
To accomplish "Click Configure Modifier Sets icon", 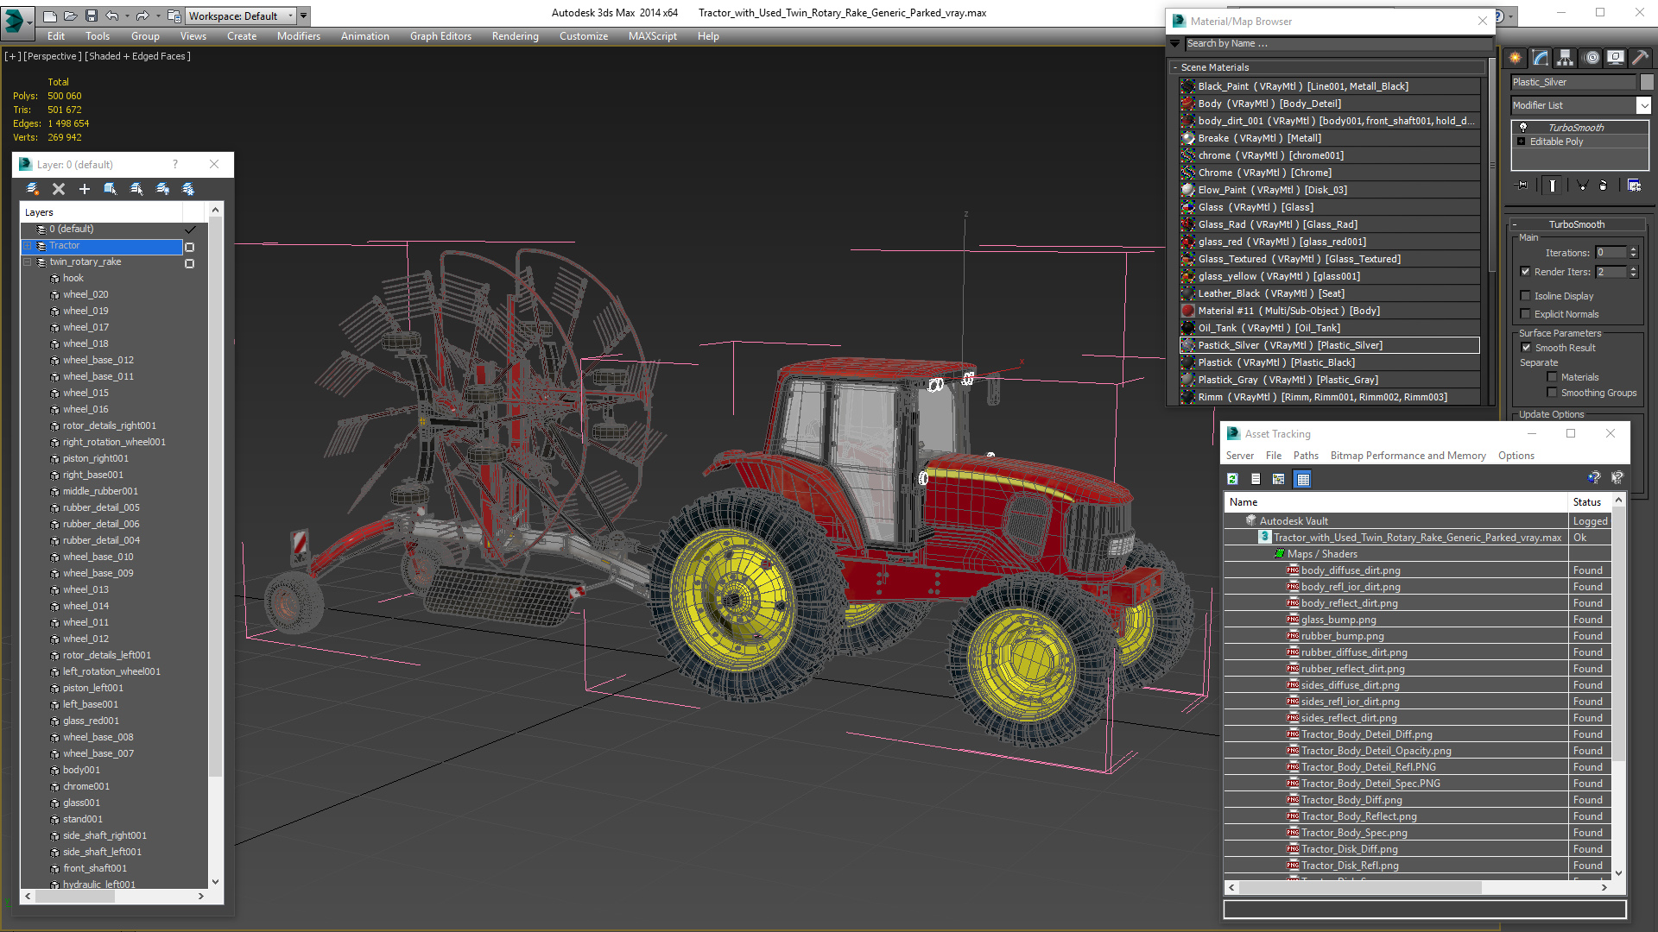I will pos(1634,185).
